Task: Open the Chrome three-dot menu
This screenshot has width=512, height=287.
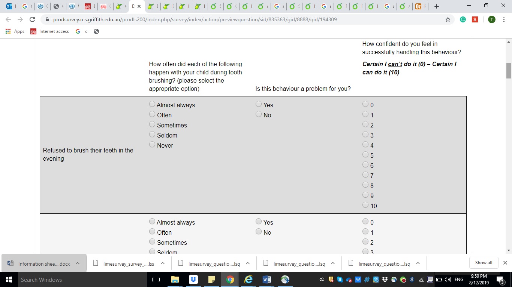Action: point(503,19)
